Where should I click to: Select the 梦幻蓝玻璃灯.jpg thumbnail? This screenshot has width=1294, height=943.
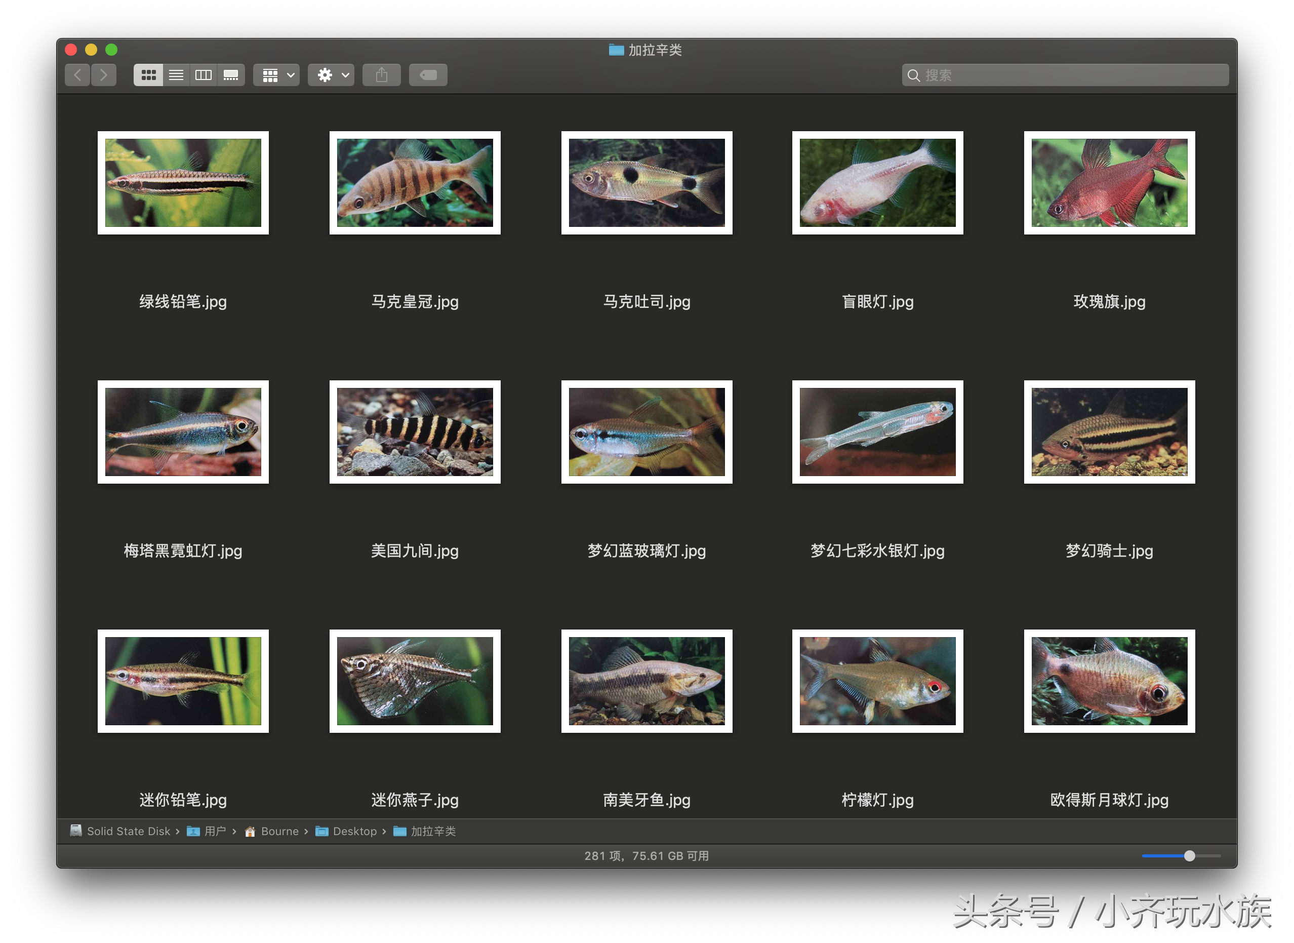[x=646, y=432]
